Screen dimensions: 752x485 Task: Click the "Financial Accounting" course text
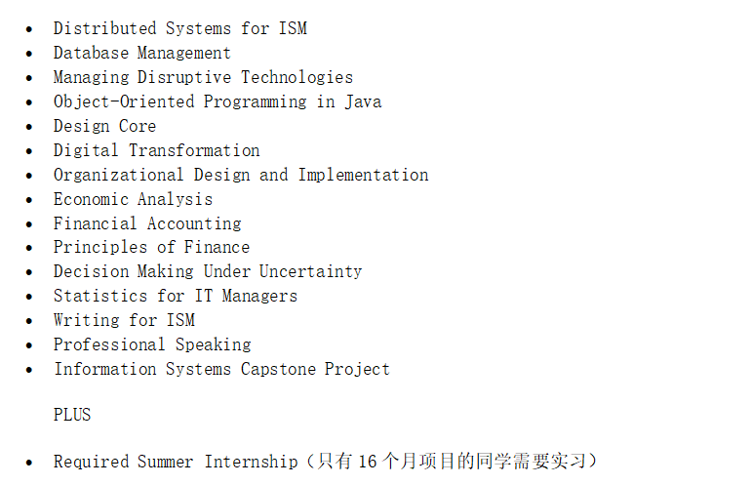pos(146,224)
